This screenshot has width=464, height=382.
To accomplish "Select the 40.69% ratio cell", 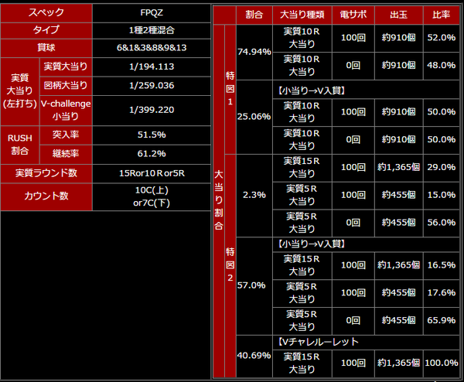I will pyautogui.click(x=254, y=356).
